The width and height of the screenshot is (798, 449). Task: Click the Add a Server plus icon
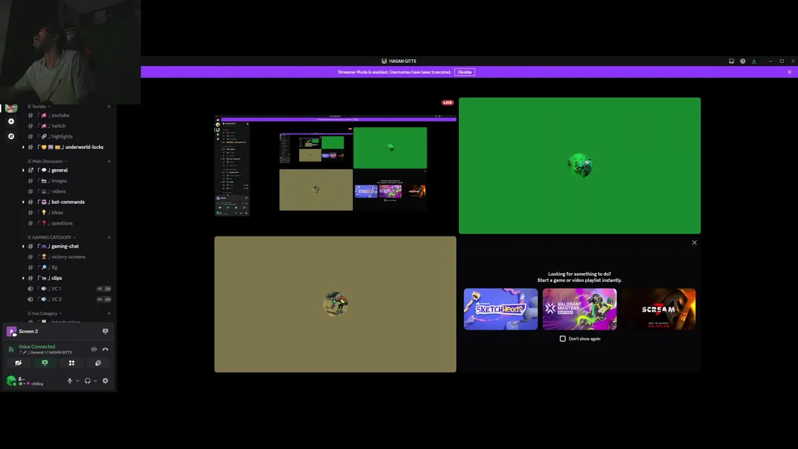(11, 122)
